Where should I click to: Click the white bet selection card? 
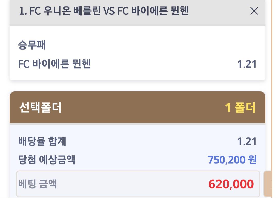tap(137, 54)
